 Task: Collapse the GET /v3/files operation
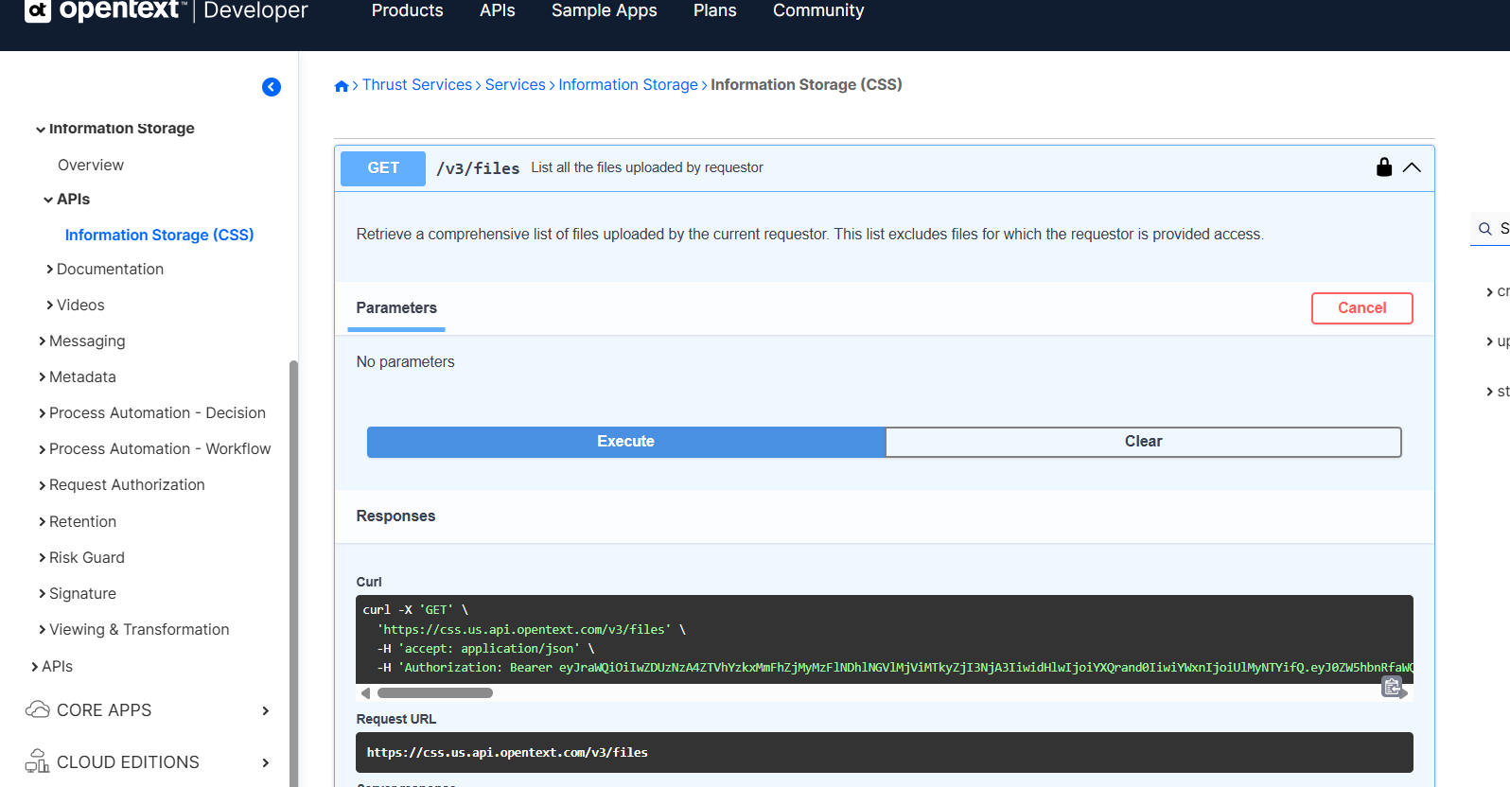tap(1412, 167)
